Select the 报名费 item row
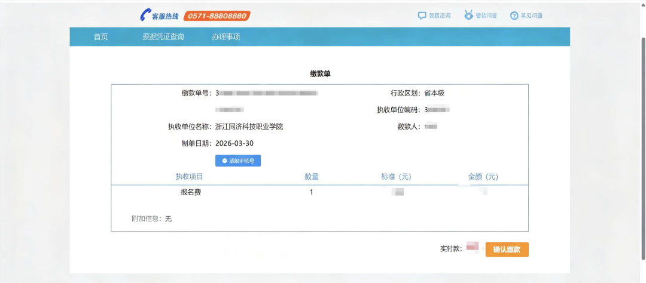This screenshot has height=283, width=646. (x=191, y=192)
